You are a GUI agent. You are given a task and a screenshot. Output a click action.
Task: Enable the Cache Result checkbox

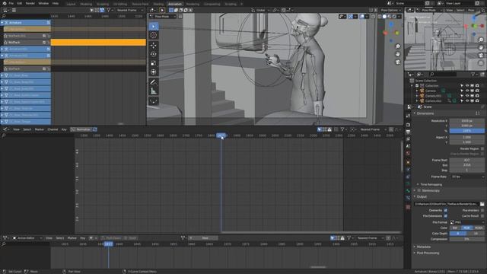click(482, 216)
